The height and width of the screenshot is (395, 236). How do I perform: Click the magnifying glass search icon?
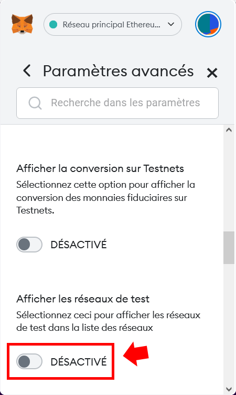(x=35, y=103)
